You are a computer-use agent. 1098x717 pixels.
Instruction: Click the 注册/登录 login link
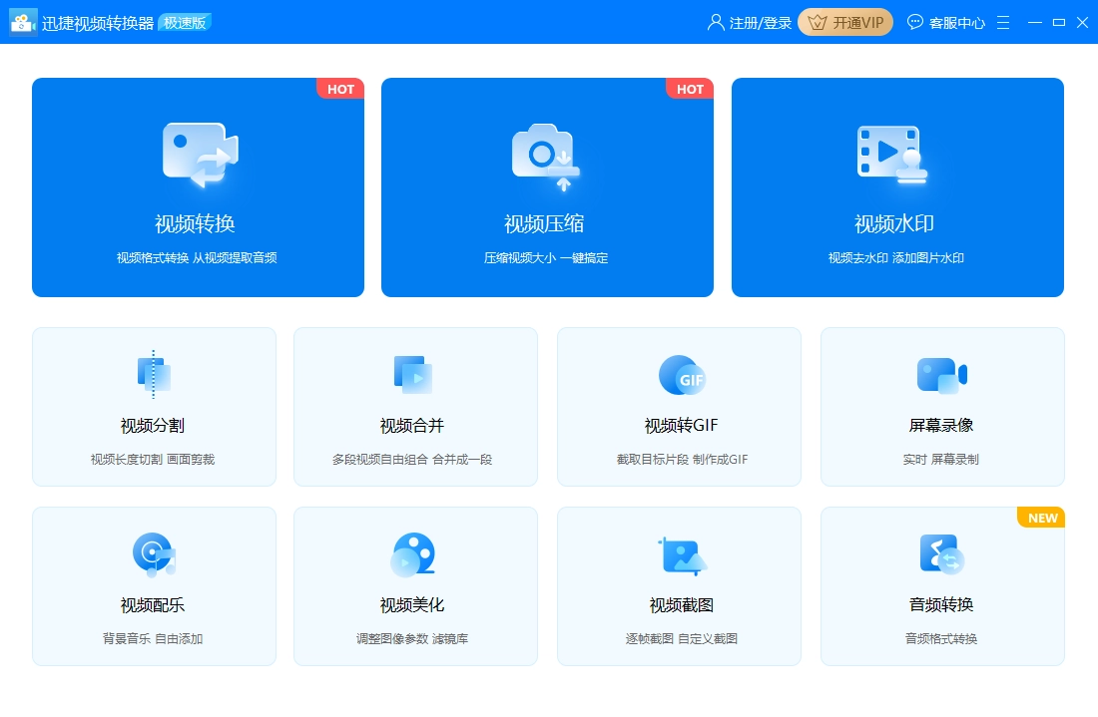pyautogui.click(x=750, y=23)
